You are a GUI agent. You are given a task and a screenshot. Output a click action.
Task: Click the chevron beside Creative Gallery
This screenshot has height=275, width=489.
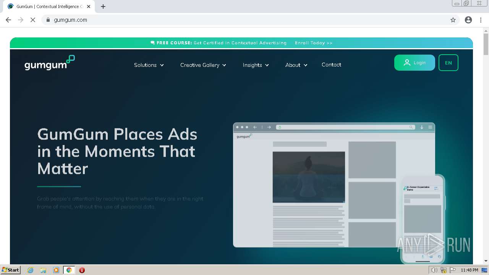coord(224,65)
